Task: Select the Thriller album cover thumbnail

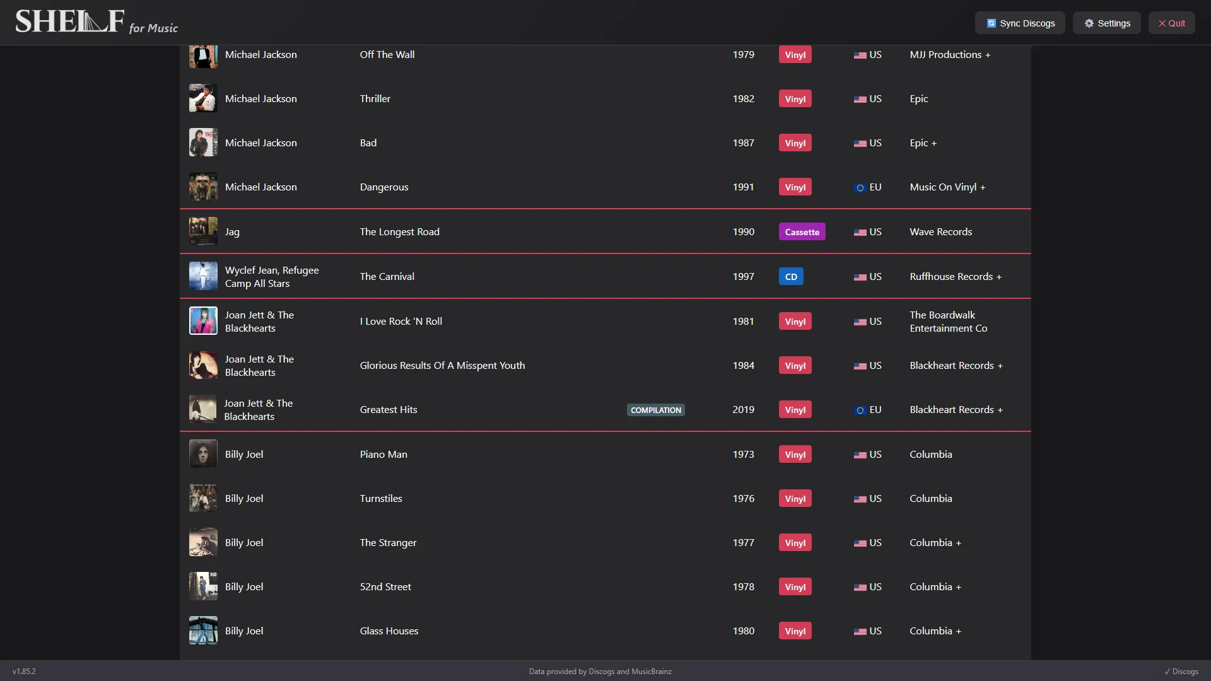Action: click(203, 98)
